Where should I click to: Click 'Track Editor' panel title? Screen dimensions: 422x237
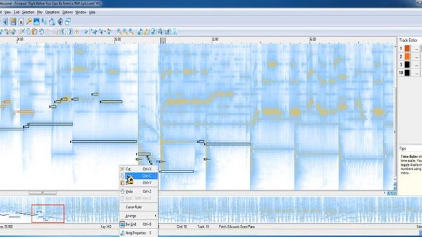[408, 40]
